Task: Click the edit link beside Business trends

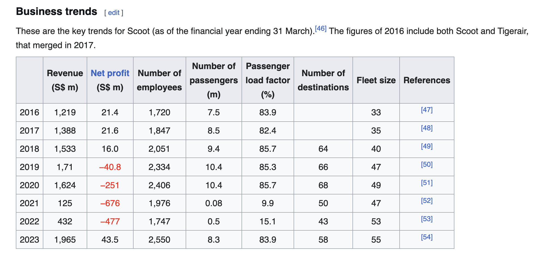Action: click(114, 13)
